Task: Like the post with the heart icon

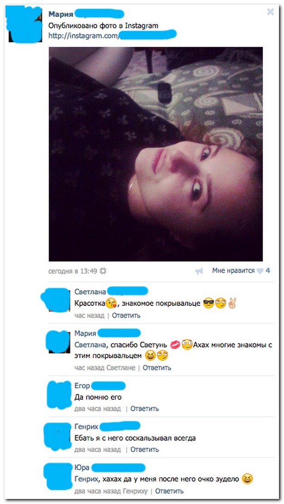Action: click(259, 271)
